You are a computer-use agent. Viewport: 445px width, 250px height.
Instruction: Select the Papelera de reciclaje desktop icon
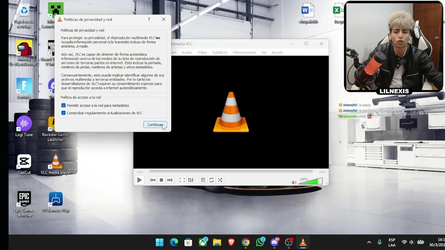[24, 16]
